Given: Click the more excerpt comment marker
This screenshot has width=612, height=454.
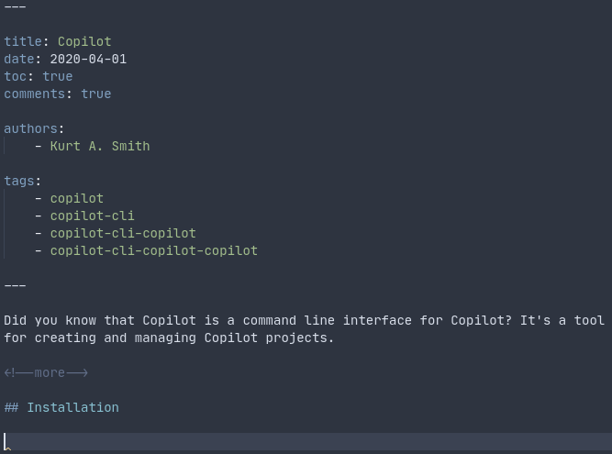Looking at the screenshot, I should click(46, 372).
